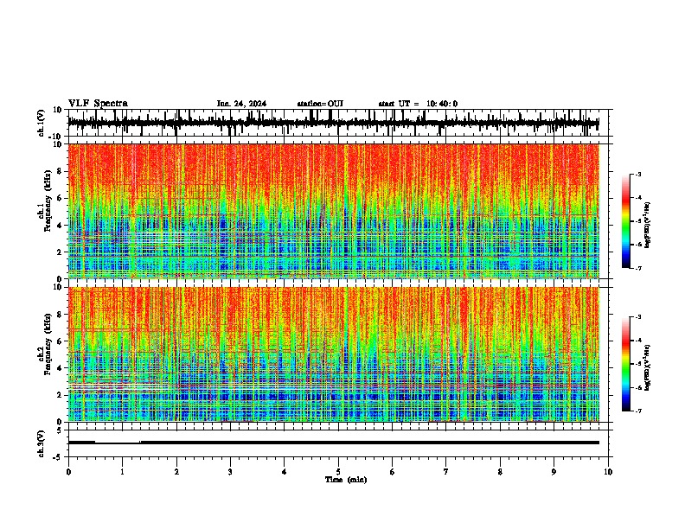Click inside the ch.2 spectrogram panel
The height and width of the screenshot is (529, 685).
tap(333, 354)
